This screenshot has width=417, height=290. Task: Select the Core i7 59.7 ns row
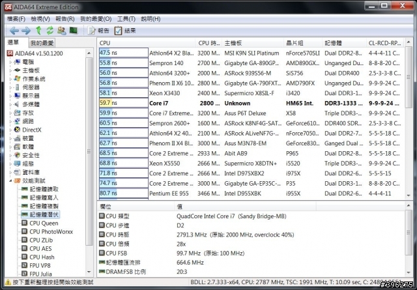pyautogui.click(x=252, y=103)
